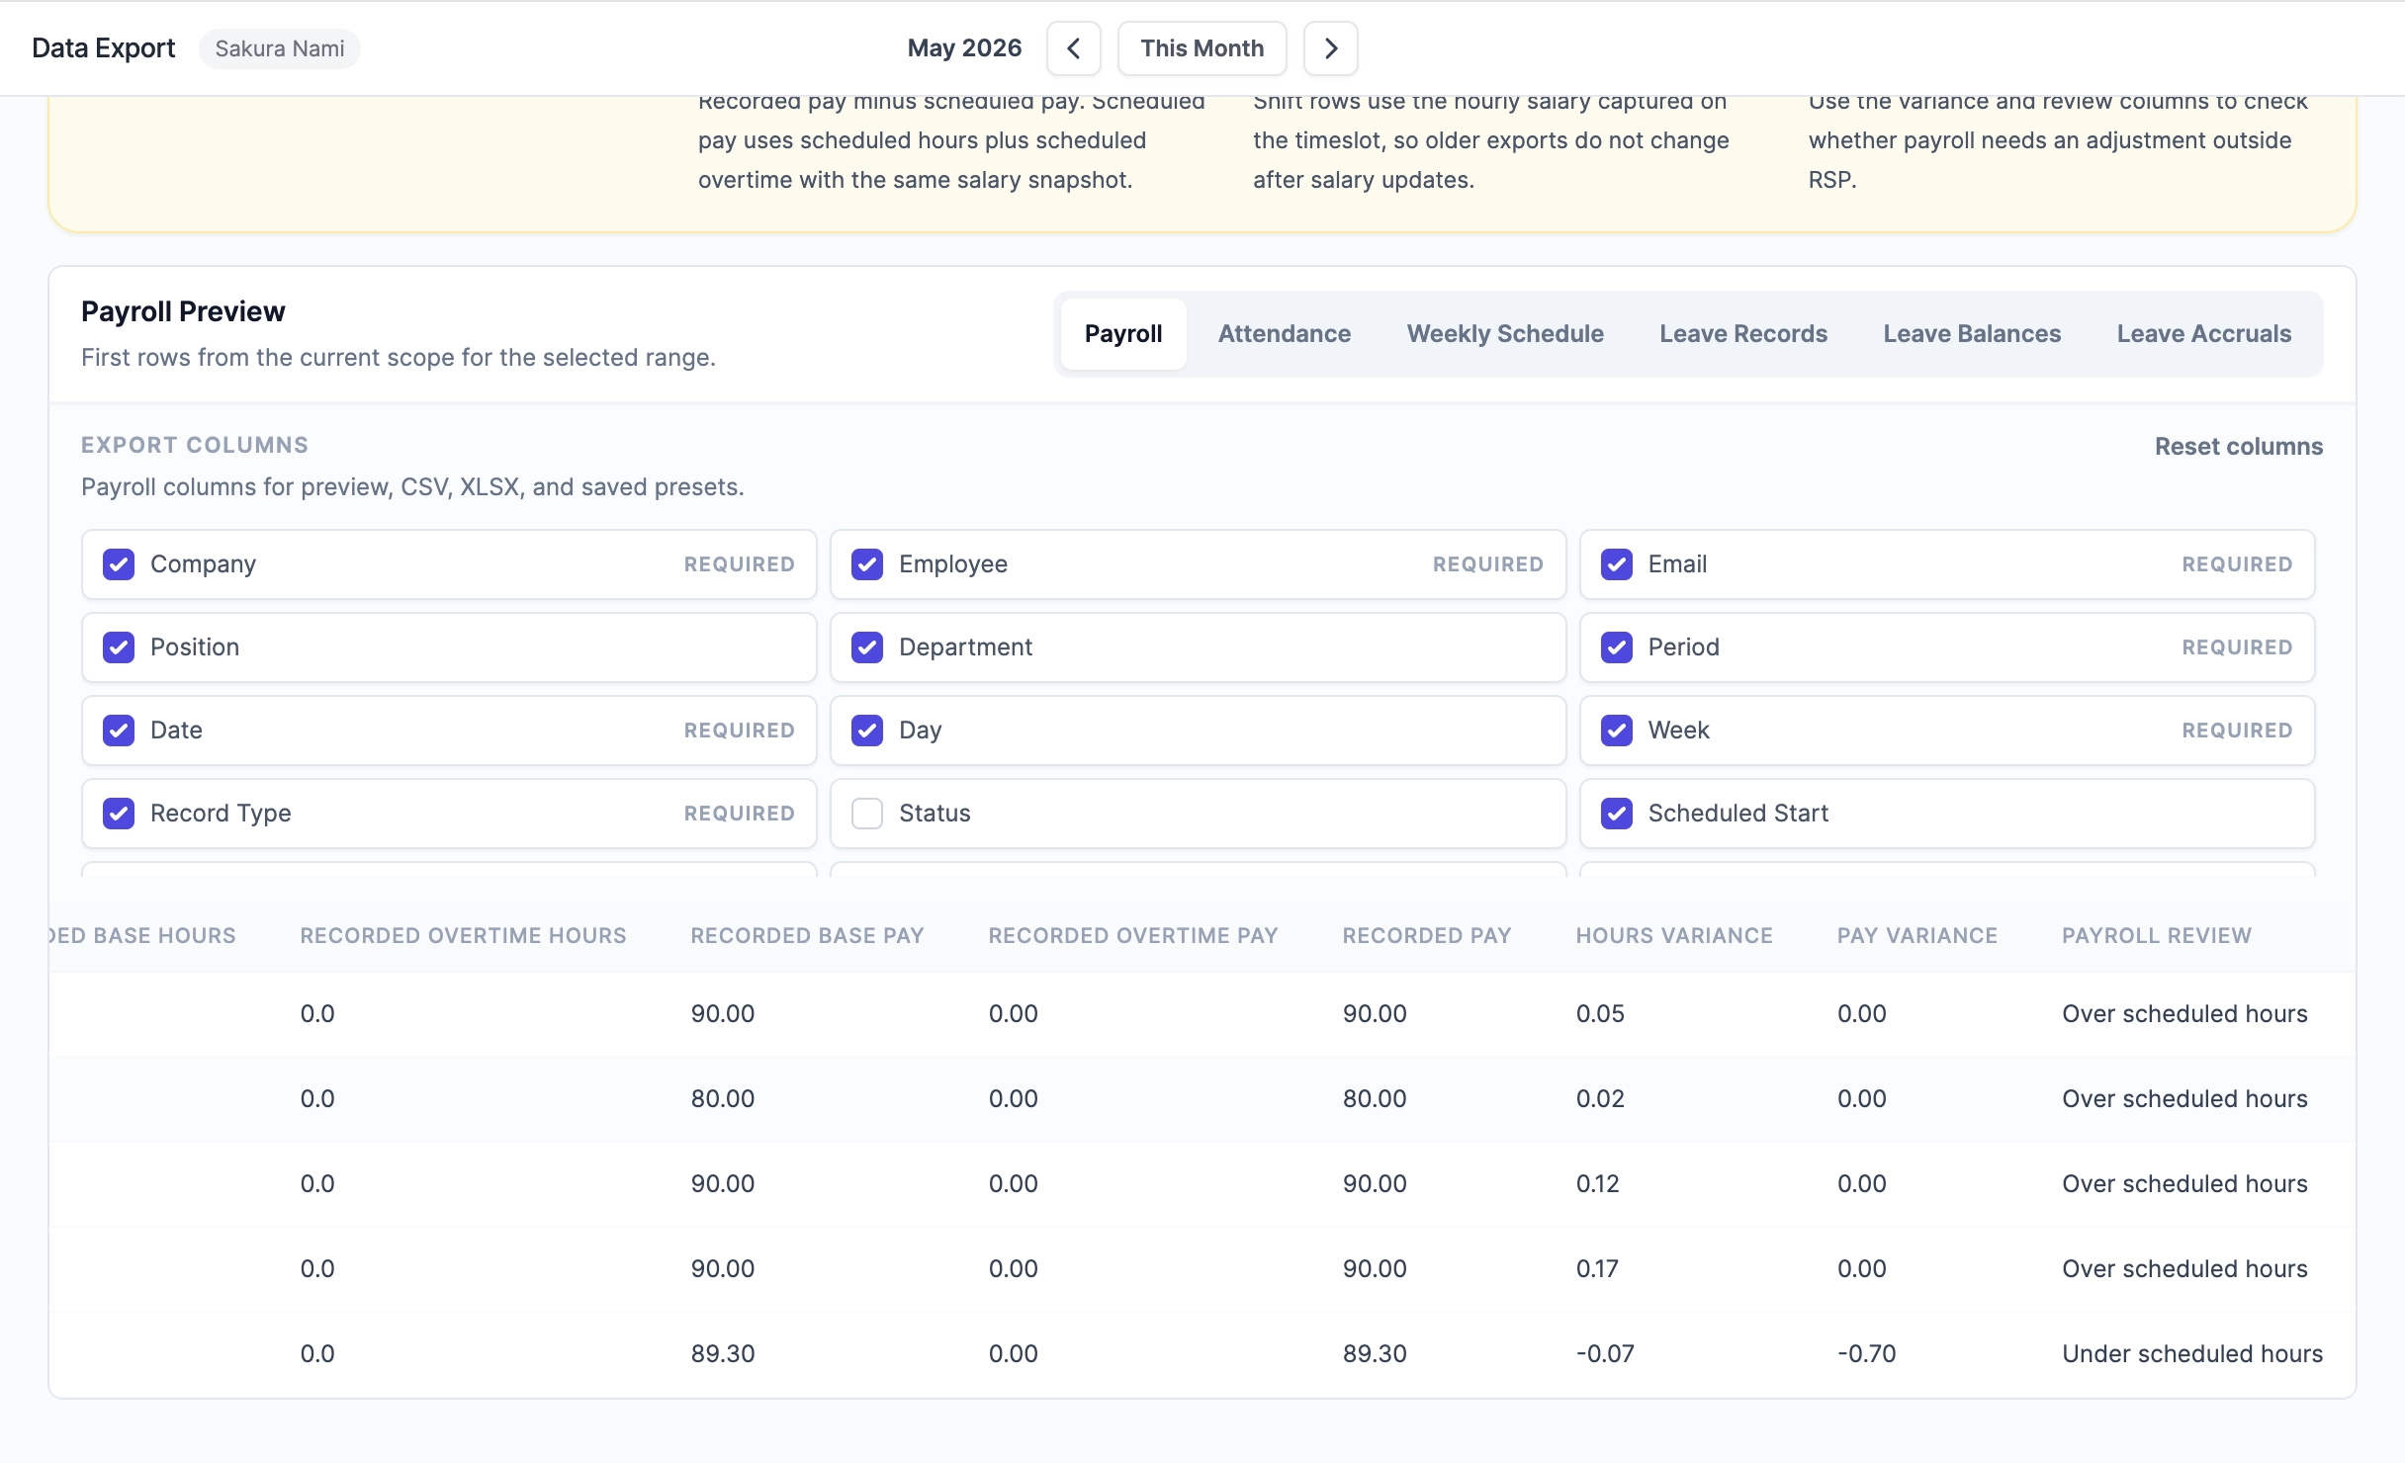Viewport: 2405px width, 1463px height.
Task: Select the 0.02 hours variance cell
Action: click(1600, 1099)
